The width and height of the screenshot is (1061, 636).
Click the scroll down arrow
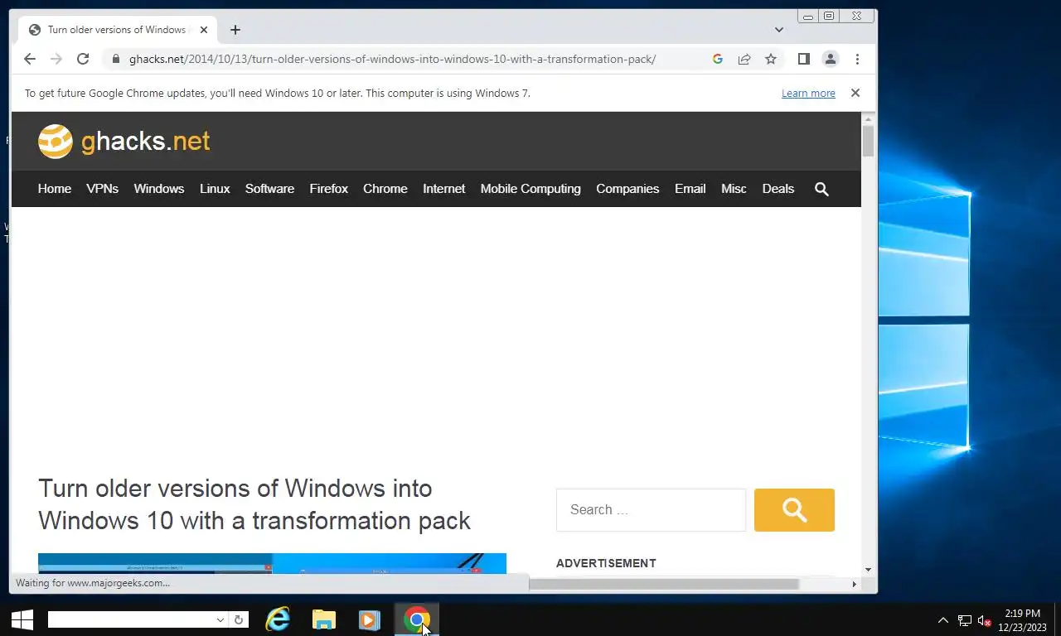pyautogui.click(x=868, y=570)
